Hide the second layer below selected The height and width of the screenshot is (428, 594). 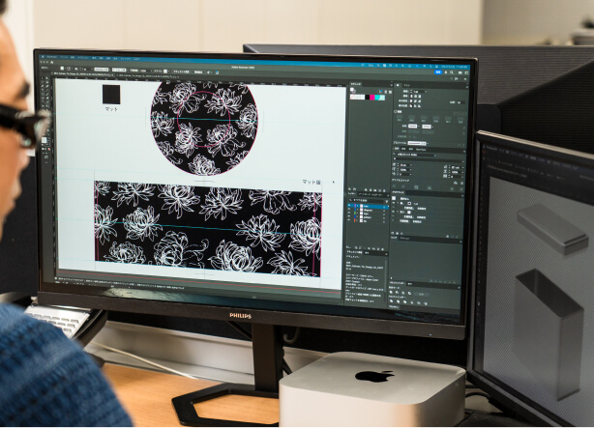pos(349,210)
